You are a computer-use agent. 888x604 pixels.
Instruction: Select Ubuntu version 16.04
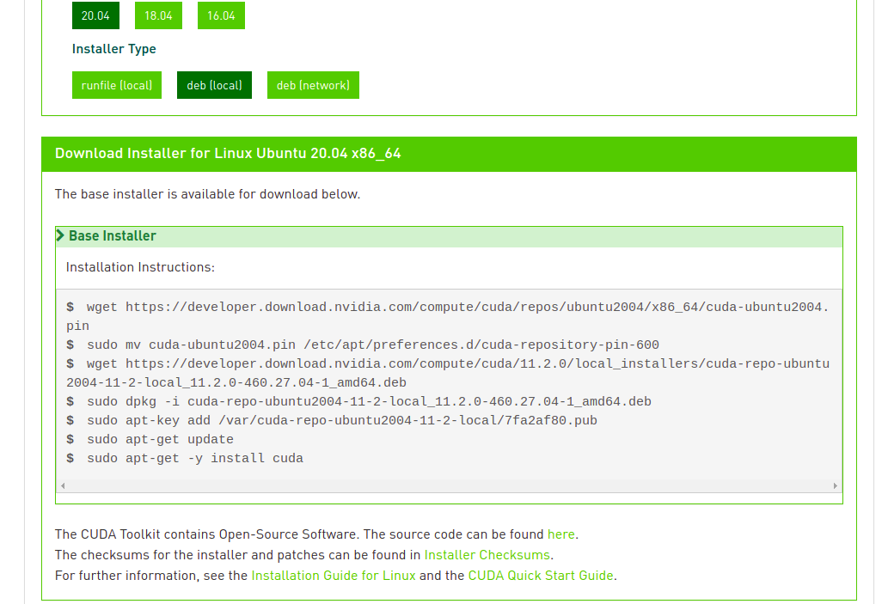222,15
